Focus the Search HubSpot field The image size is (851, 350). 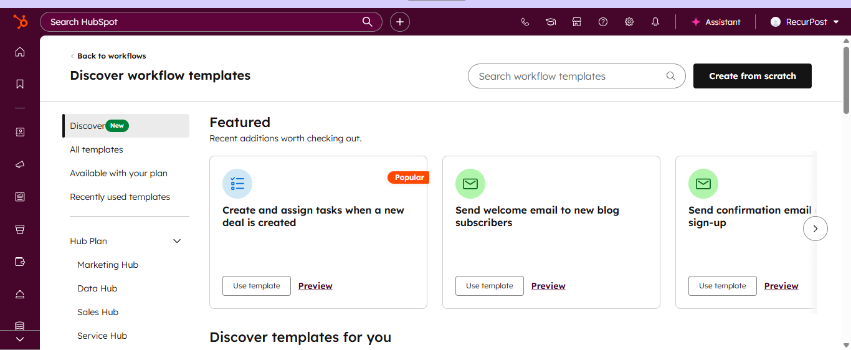pyautogui.click(x=211, y=22)
